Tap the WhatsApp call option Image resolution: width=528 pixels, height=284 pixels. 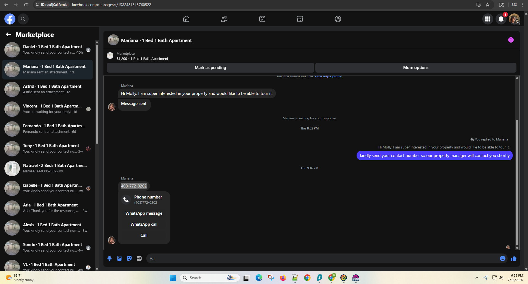point(144,224)
